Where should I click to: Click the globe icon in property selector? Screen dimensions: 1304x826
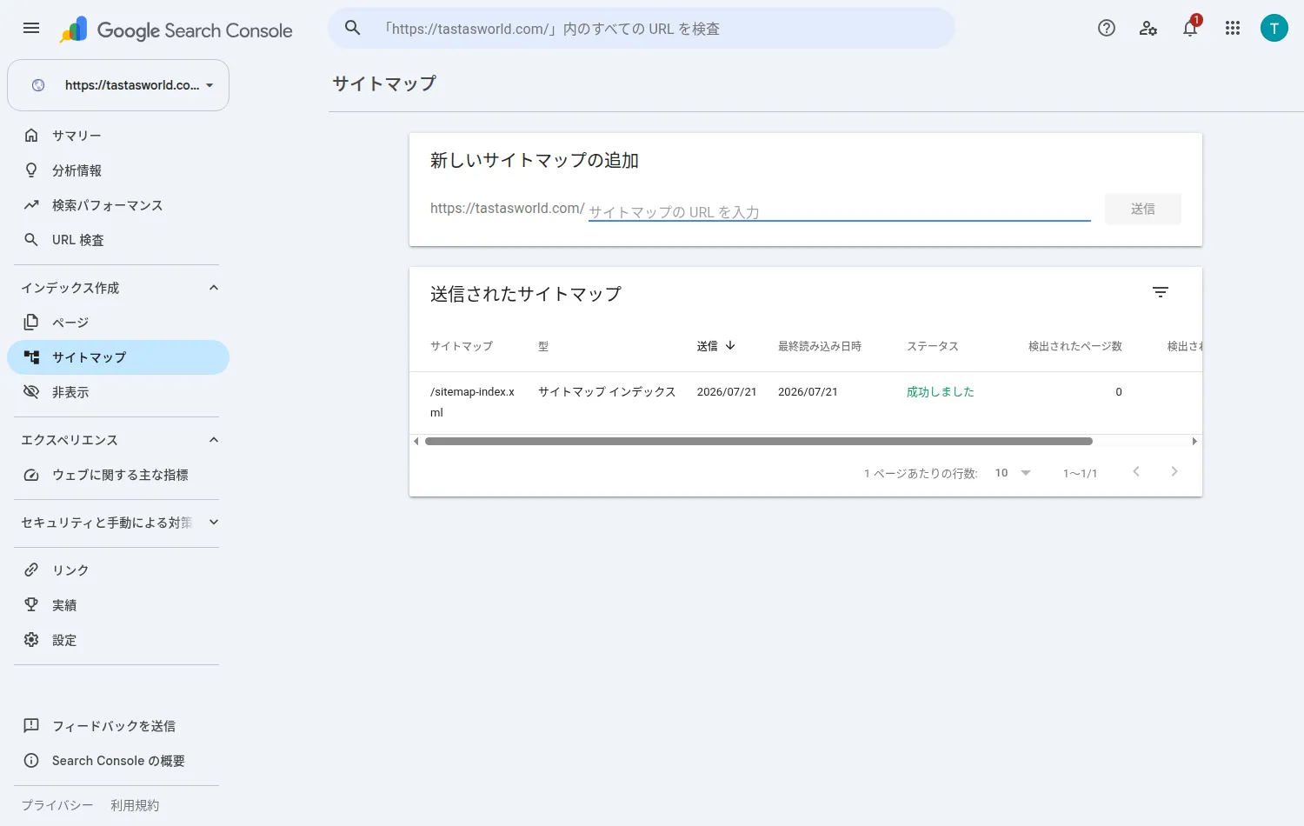[x=38, y=85]
